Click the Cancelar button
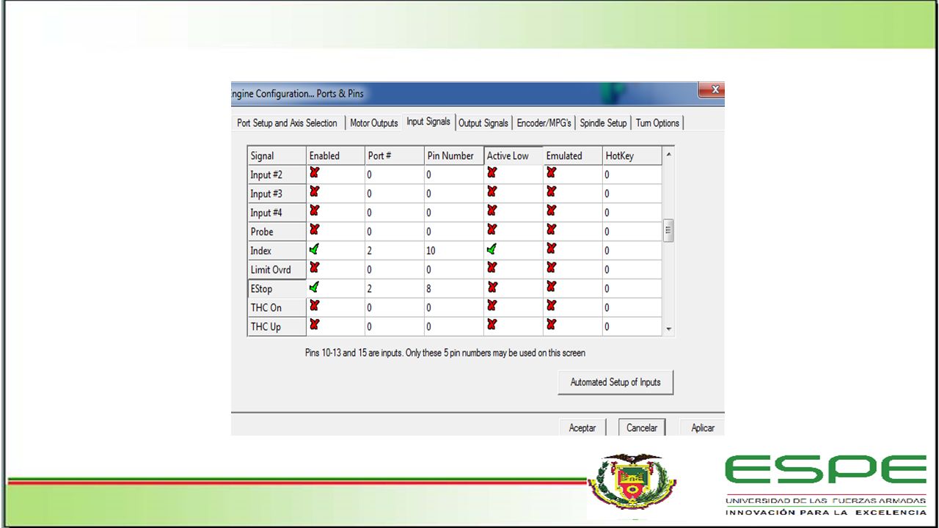This screenshot has width=939, height=528. [x=642, y=428]
